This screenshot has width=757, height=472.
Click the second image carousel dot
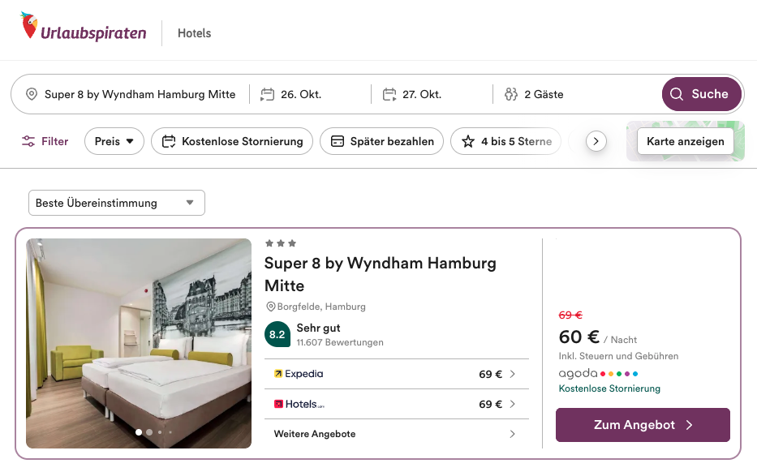click(149, 432)
